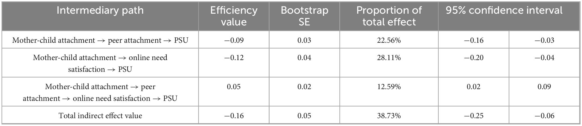
Task: Click the −0.25 confidence interval cell
Action: tap(473, 116)
